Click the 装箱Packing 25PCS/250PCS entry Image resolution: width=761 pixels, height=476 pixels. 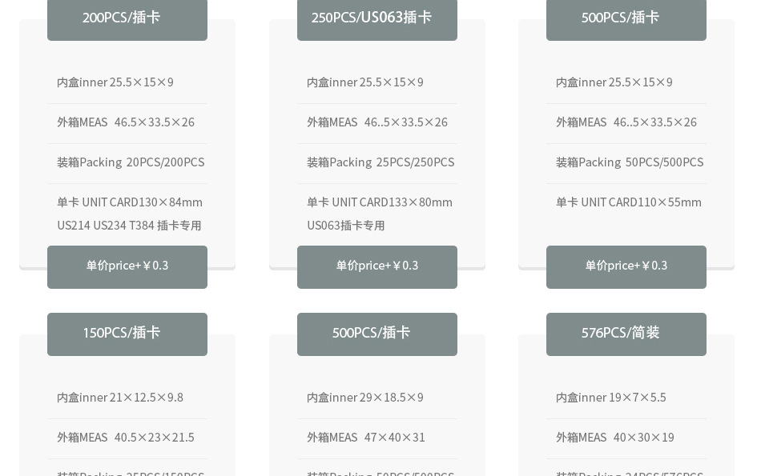click(380, 162)
